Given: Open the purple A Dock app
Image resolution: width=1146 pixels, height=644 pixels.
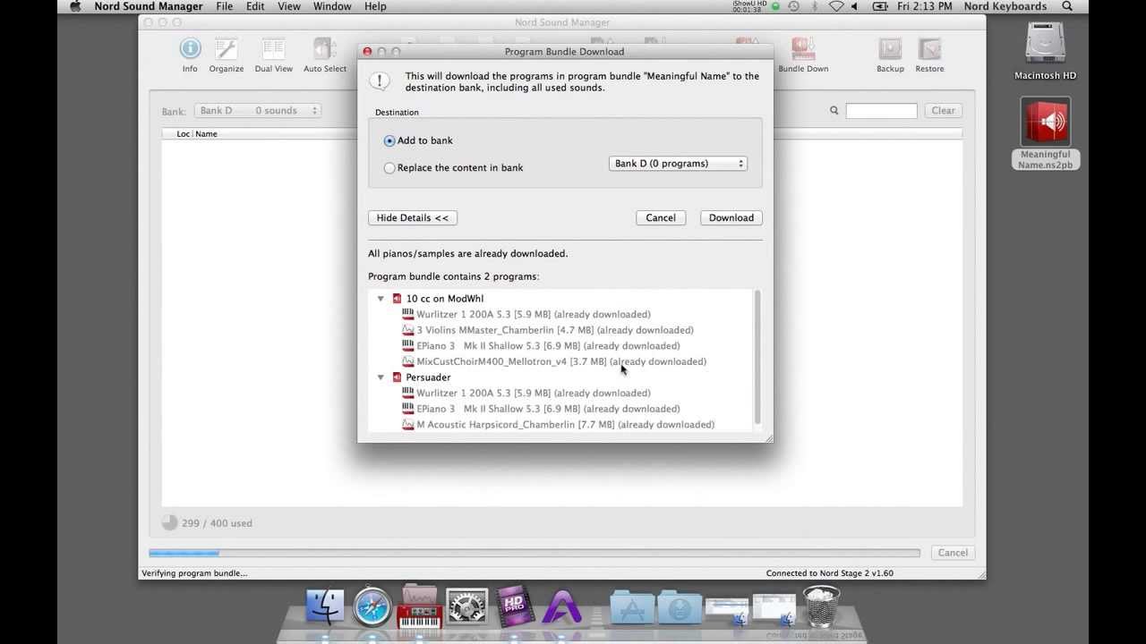Looking at the screenshot, I should pyautogui.click(x=562, y=606).
